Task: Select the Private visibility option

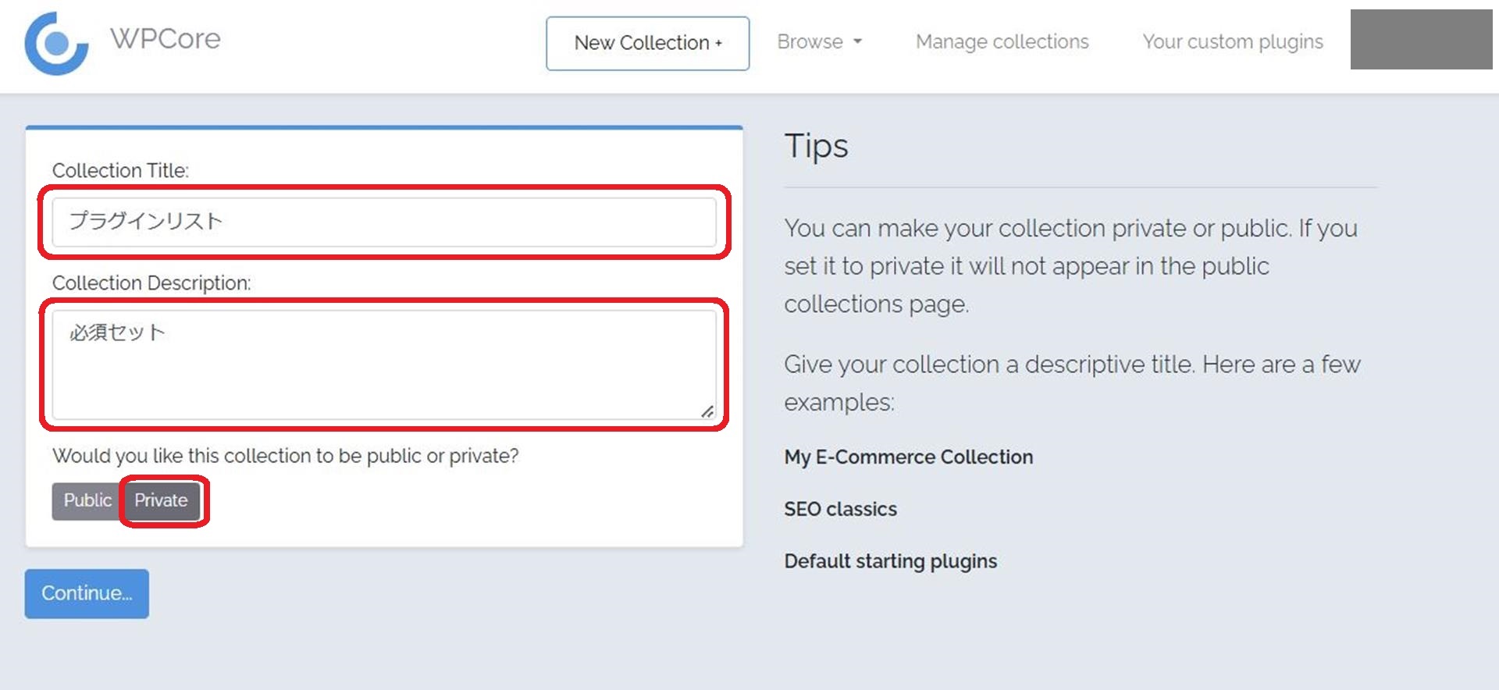Action: click(x=161, y=501)
